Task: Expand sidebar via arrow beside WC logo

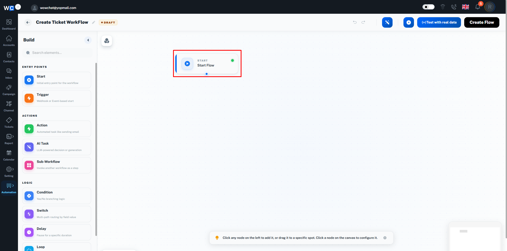Action: point(18,7)
